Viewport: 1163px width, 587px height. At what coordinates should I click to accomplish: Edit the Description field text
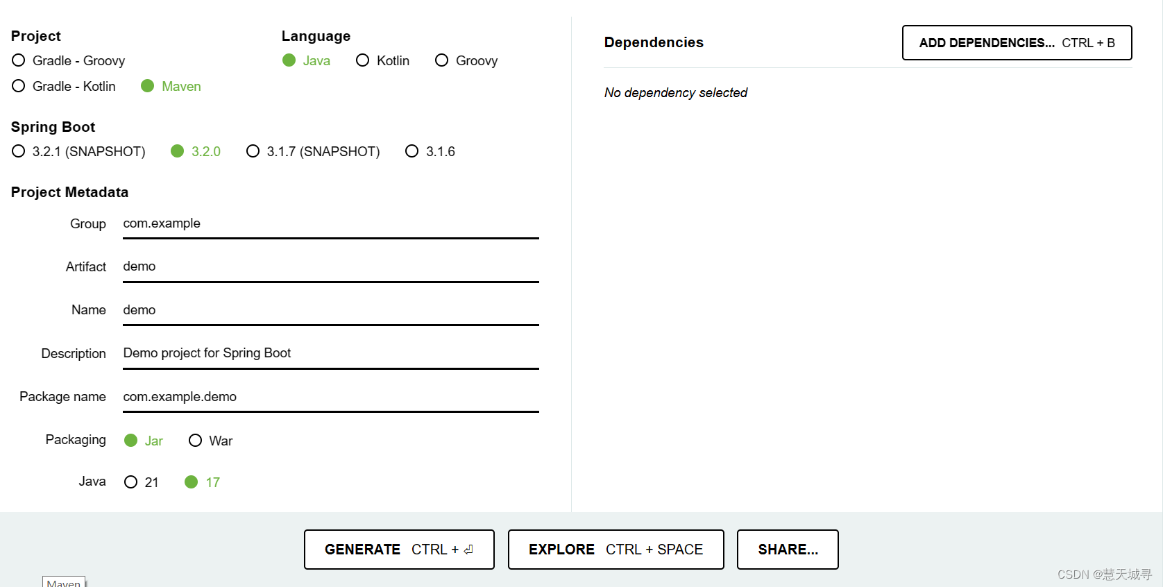[x=331, y=354]
